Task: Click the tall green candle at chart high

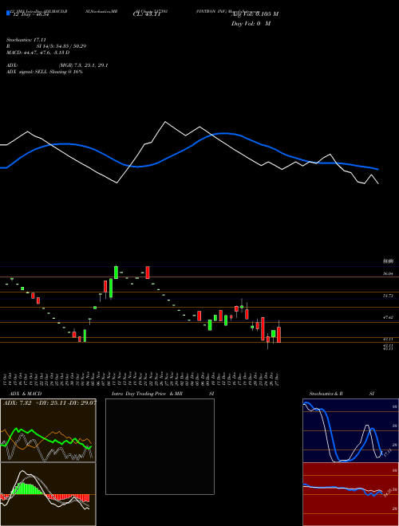Action: [x=116, y=272]
